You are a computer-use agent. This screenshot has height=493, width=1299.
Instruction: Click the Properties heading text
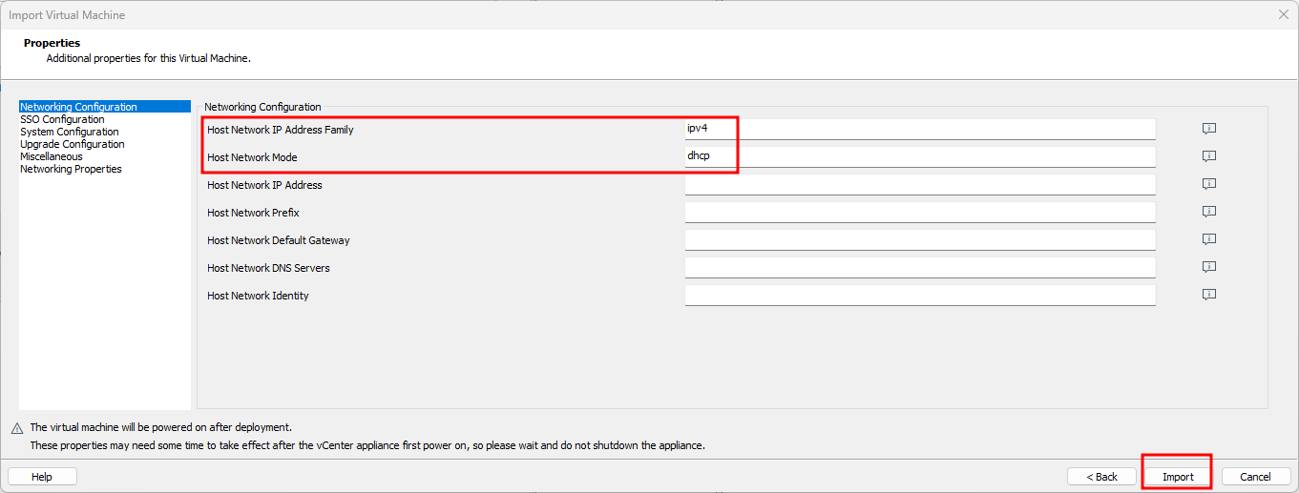tap(52, 43)
